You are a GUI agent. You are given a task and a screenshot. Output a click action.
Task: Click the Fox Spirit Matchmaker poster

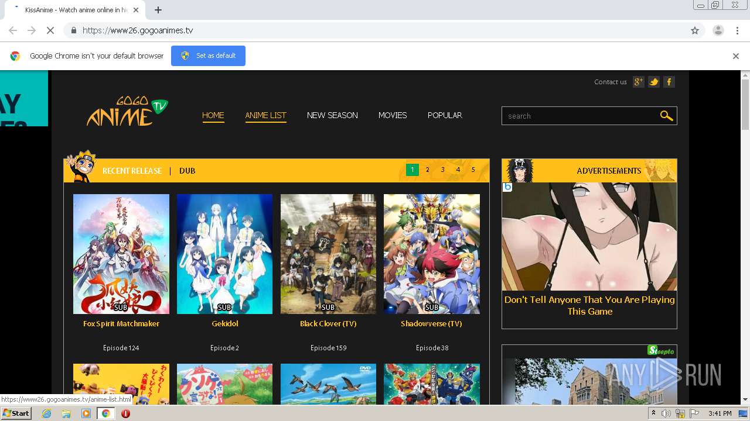(121, 254)
